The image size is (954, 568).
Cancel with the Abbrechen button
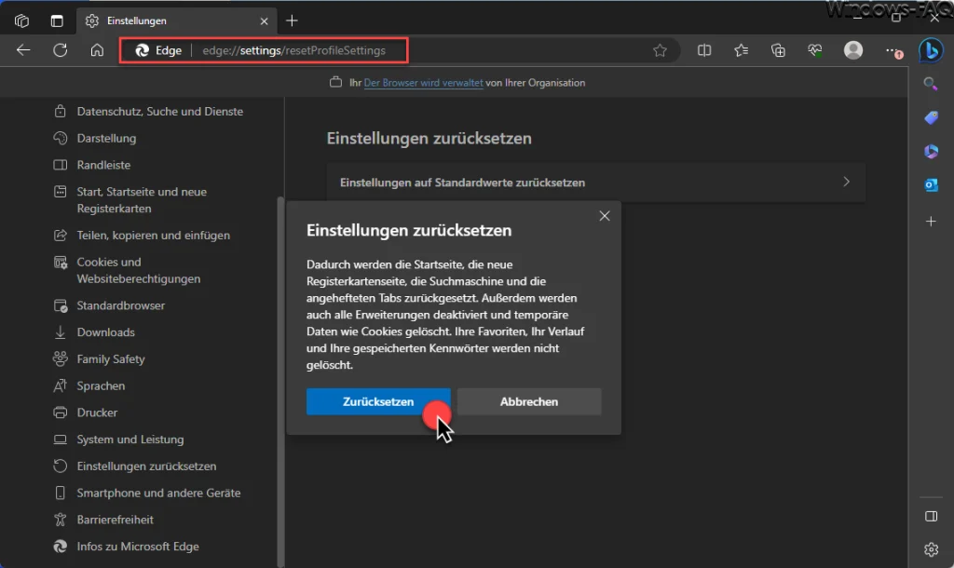[529, 402]
